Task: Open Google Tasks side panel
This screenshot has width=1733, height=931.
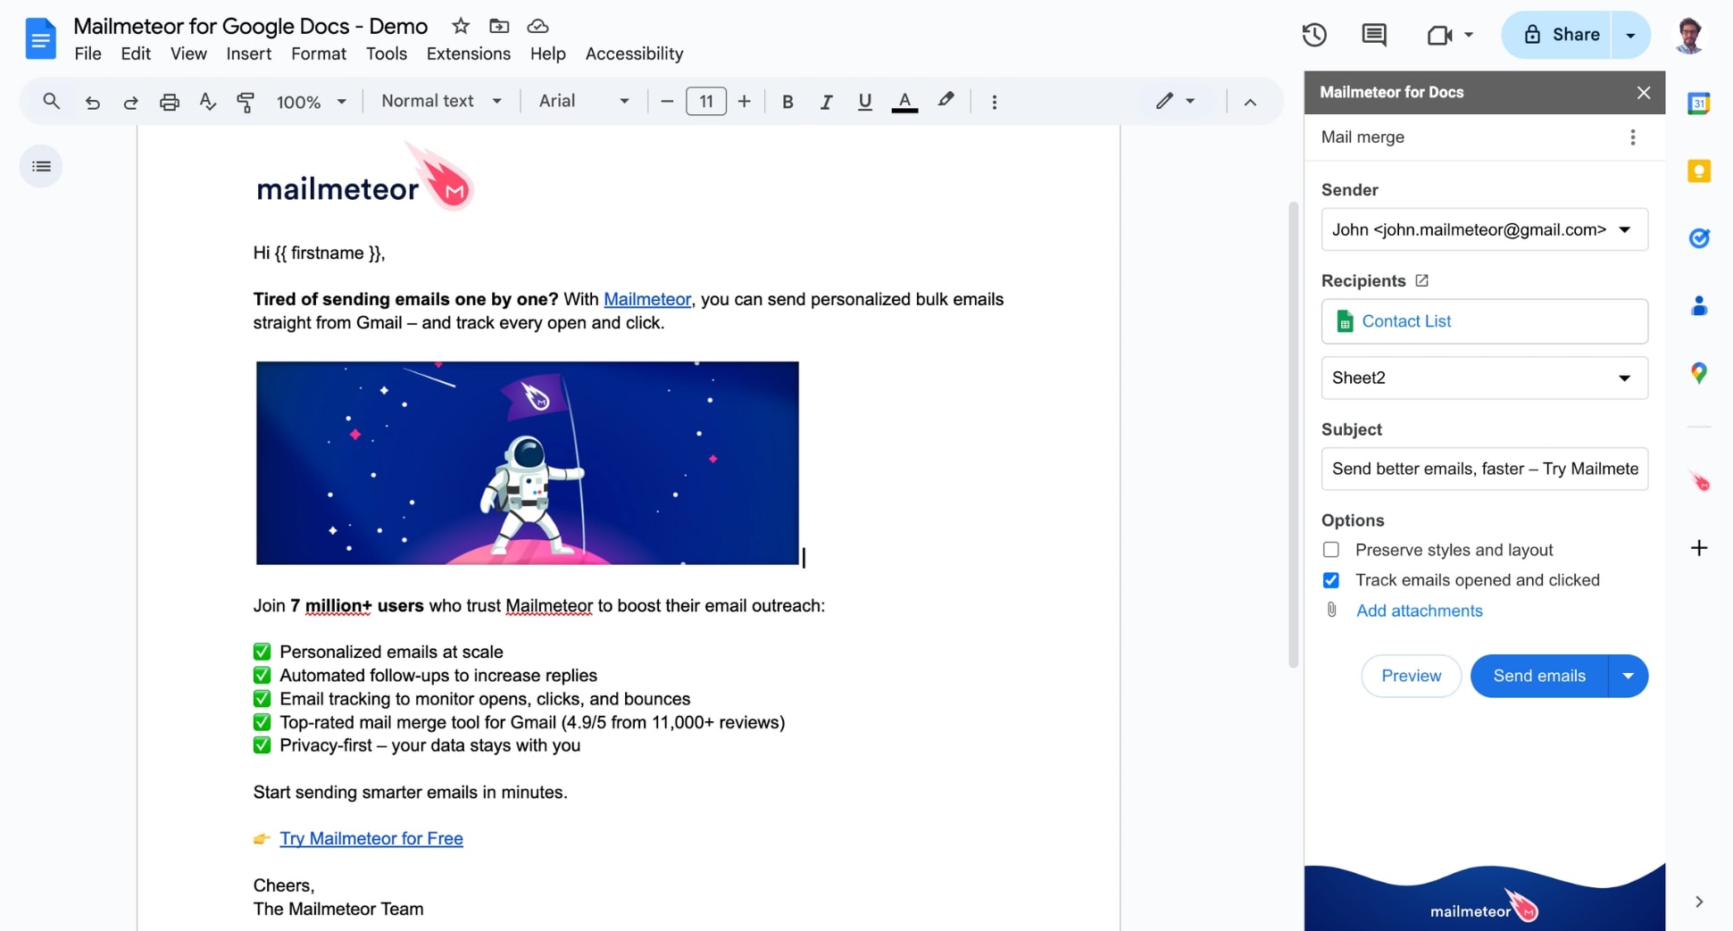Action: click(x=1698, y=238)
